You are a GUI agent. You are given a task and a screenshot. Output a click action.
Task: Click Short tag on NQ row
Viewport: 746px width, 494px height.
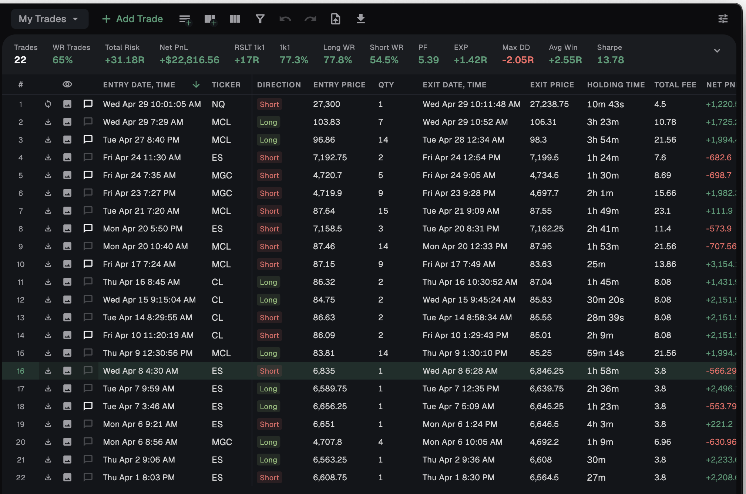click(x=269, y=104)
